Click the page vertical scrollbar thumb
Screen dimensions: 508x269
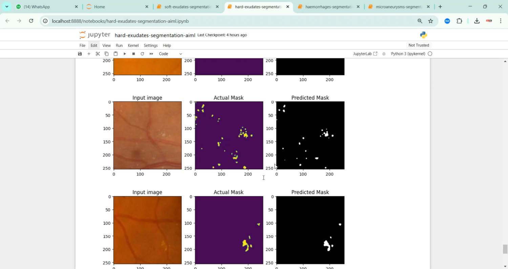(505, 249)
